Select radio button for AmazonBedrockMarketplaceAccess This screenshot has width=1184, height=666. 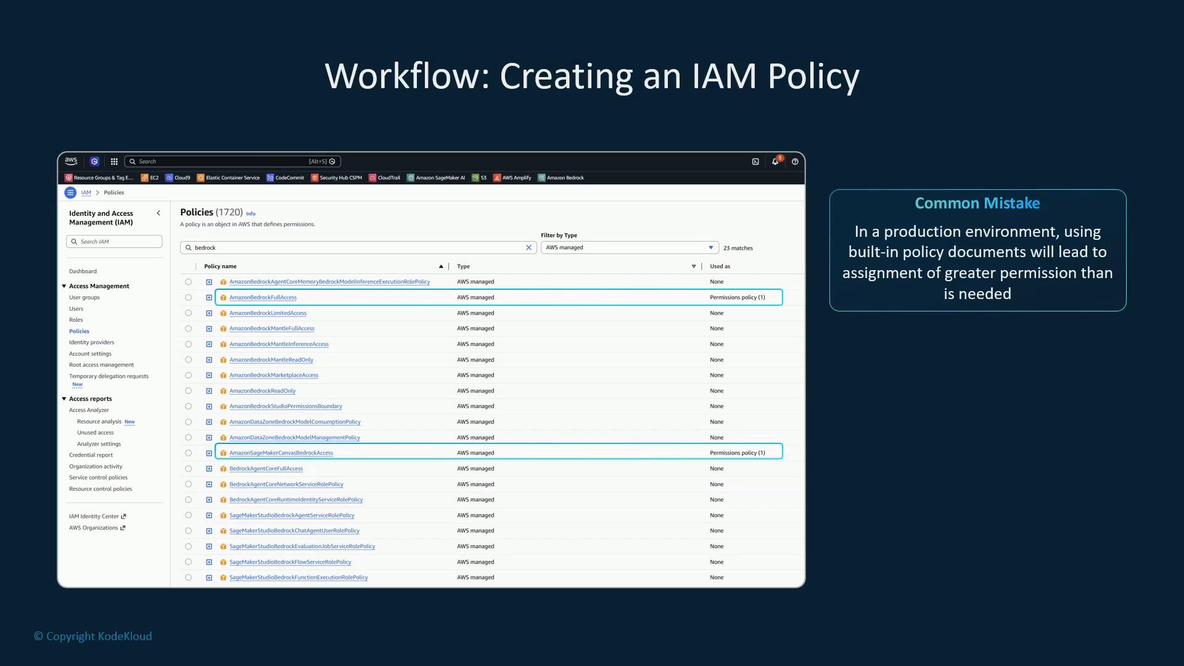189,375
